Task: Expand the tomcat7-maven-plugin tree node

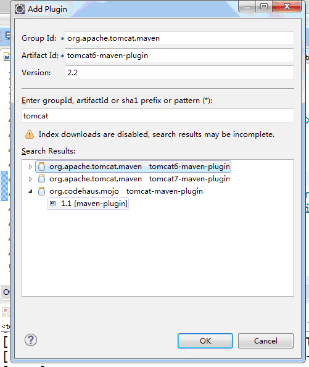Action: point(30,179)
